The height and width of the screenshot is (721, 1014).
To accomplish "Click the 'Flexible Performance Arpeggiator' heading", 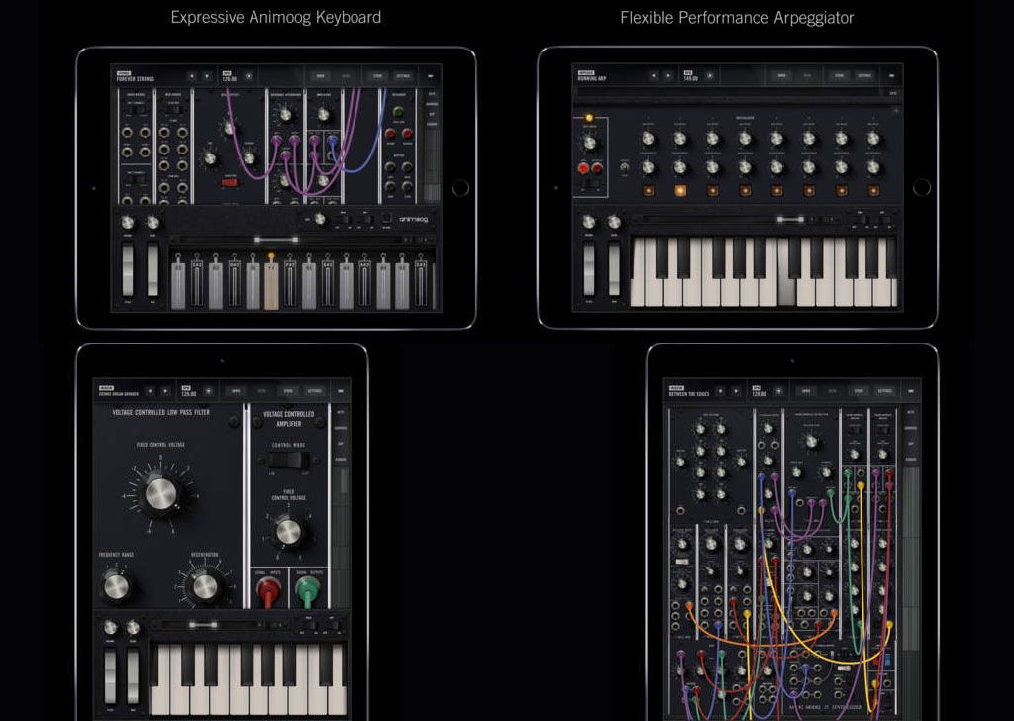I will (737, 18).
